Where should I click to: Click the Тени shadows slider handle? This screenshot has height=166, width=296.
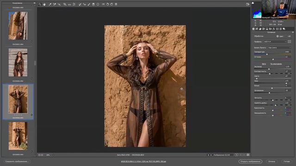tap(286, 83)
